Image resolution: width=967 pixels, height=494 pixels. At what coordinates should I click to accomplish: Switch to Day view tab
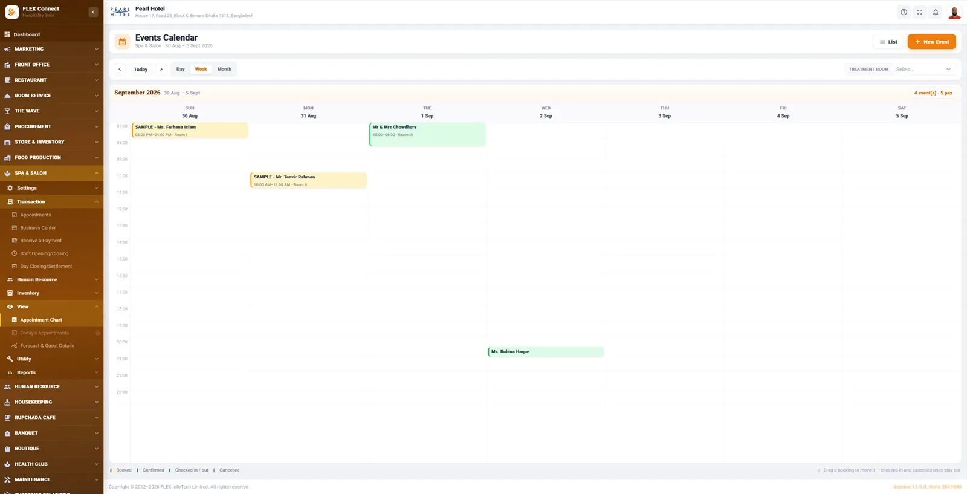coord(180,69)
